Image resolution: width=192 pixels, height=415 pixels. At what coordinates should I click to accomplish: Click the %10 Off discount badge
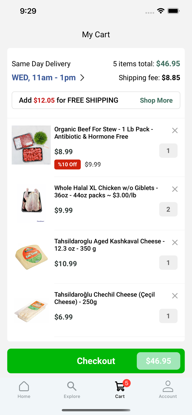(x=67, y=164)
